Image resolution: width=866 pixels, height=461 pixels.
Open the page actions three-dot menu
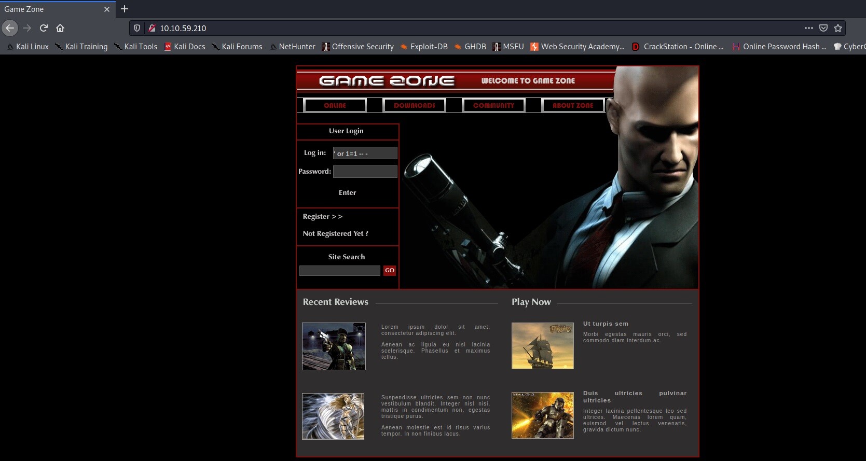point(808,28)
